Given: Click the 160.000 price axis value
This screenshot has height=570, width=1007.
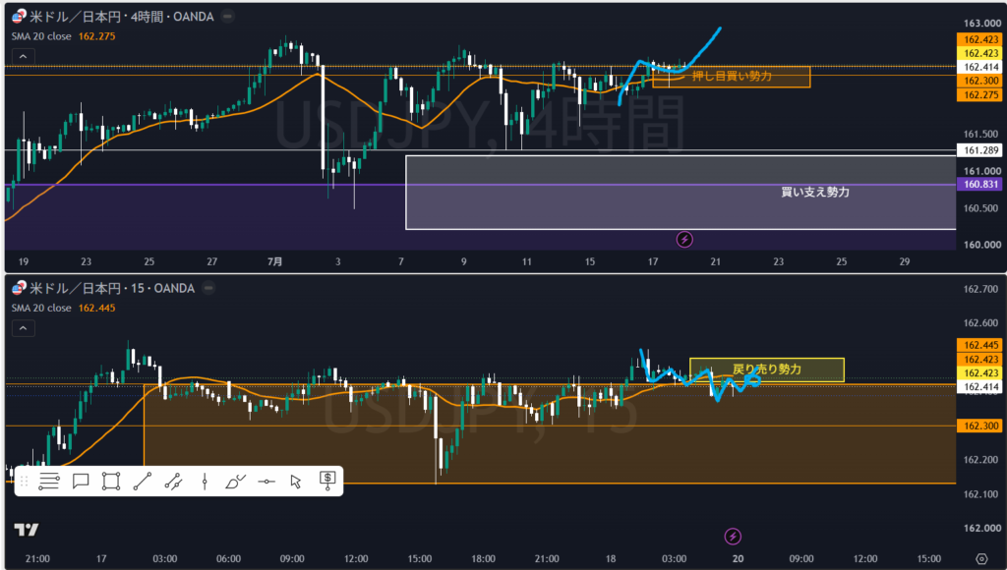Looking at the screenshot, I should (981, 245).
